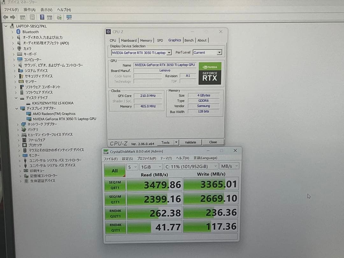Collapse the ディスプレイ アダプター tree node

(x=17, y=108)
